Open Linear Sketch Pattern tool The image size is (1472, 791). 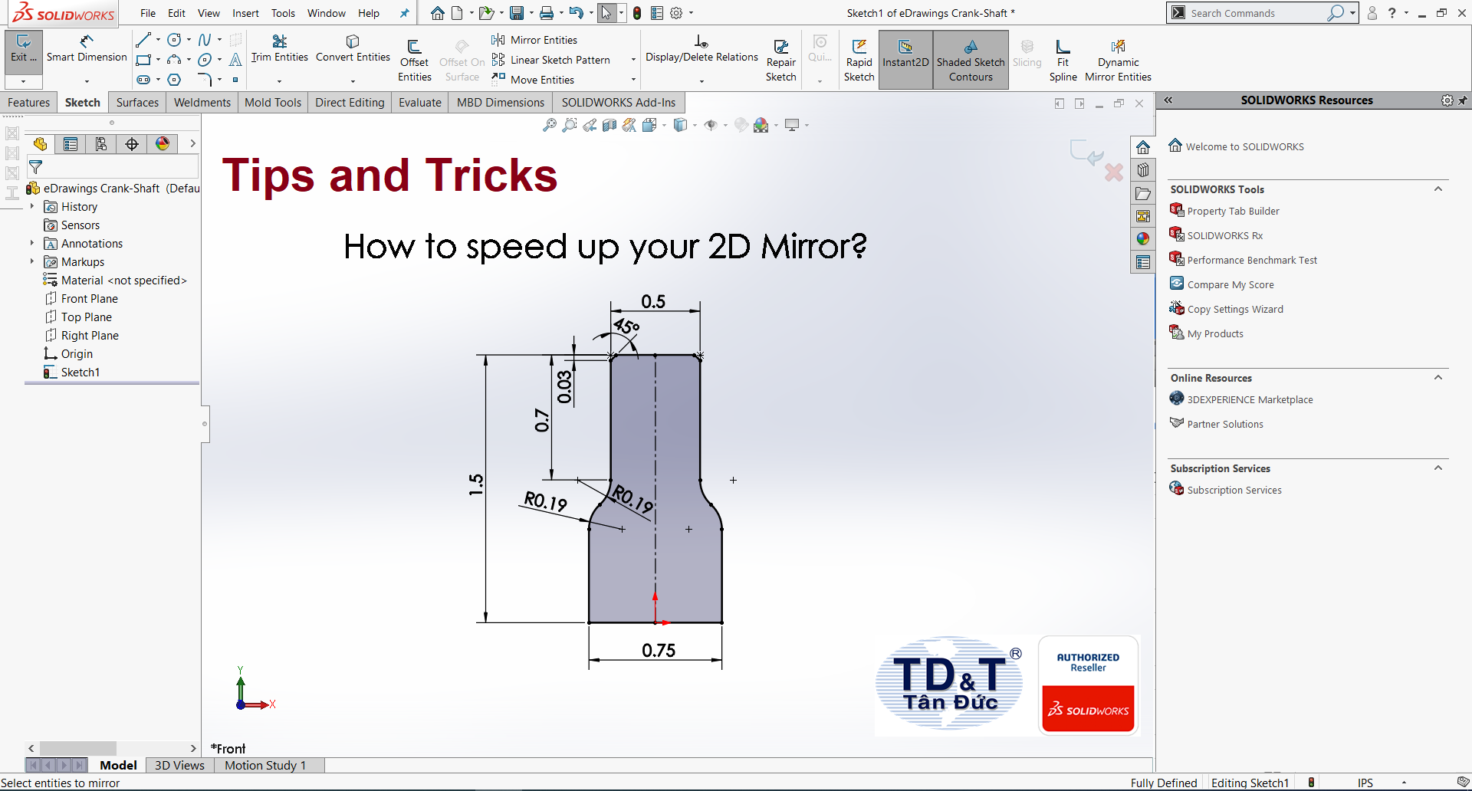pyautogui.click(x=550, y=60)
